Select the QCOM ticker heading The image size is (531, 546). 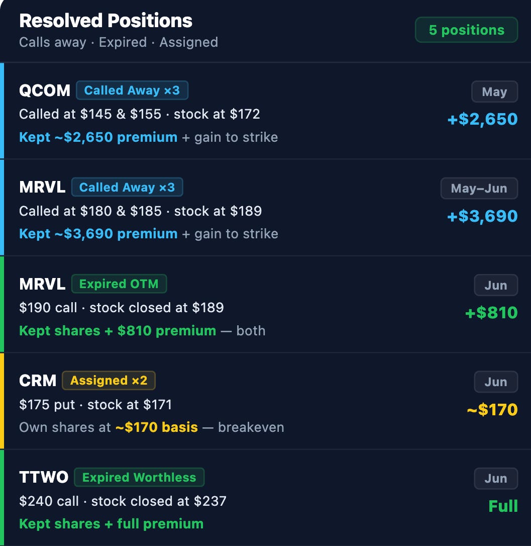(x=45, y=90)
